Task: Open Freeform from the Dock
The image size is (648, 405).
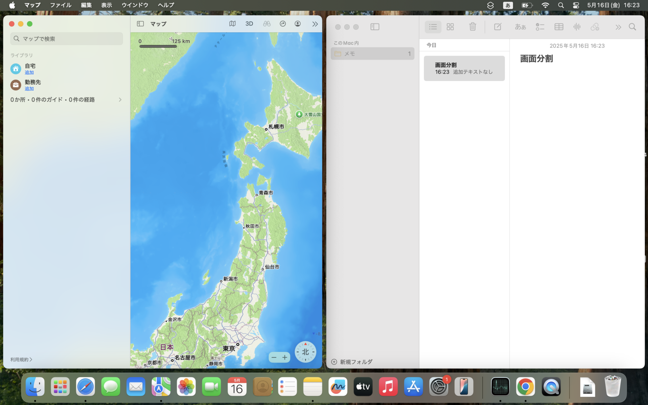Action: click(x=338, y=386)
